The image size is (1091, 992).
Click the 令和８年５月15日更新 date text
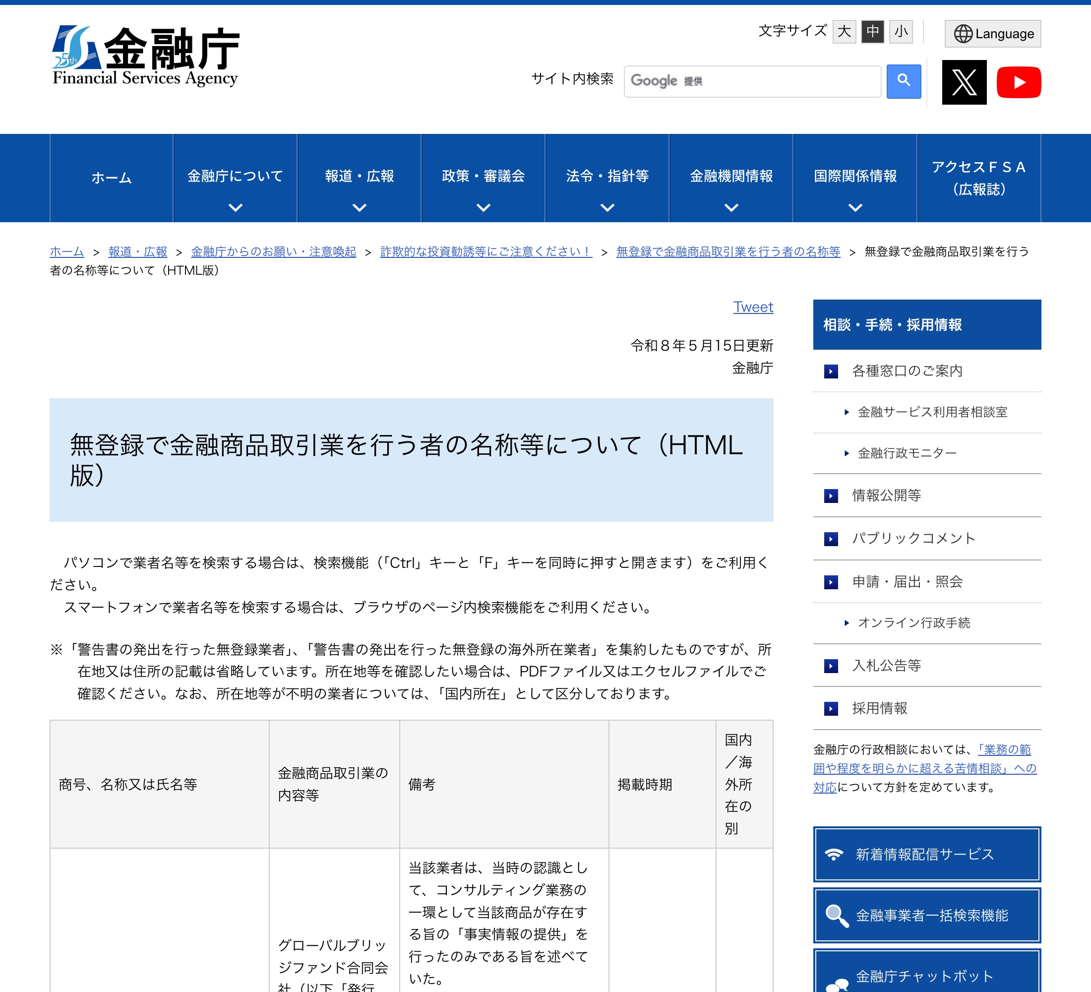click(x=701, y=346)
